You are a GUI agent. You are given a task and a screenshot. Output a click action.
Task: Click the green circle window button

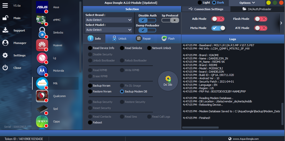point(275,3)
